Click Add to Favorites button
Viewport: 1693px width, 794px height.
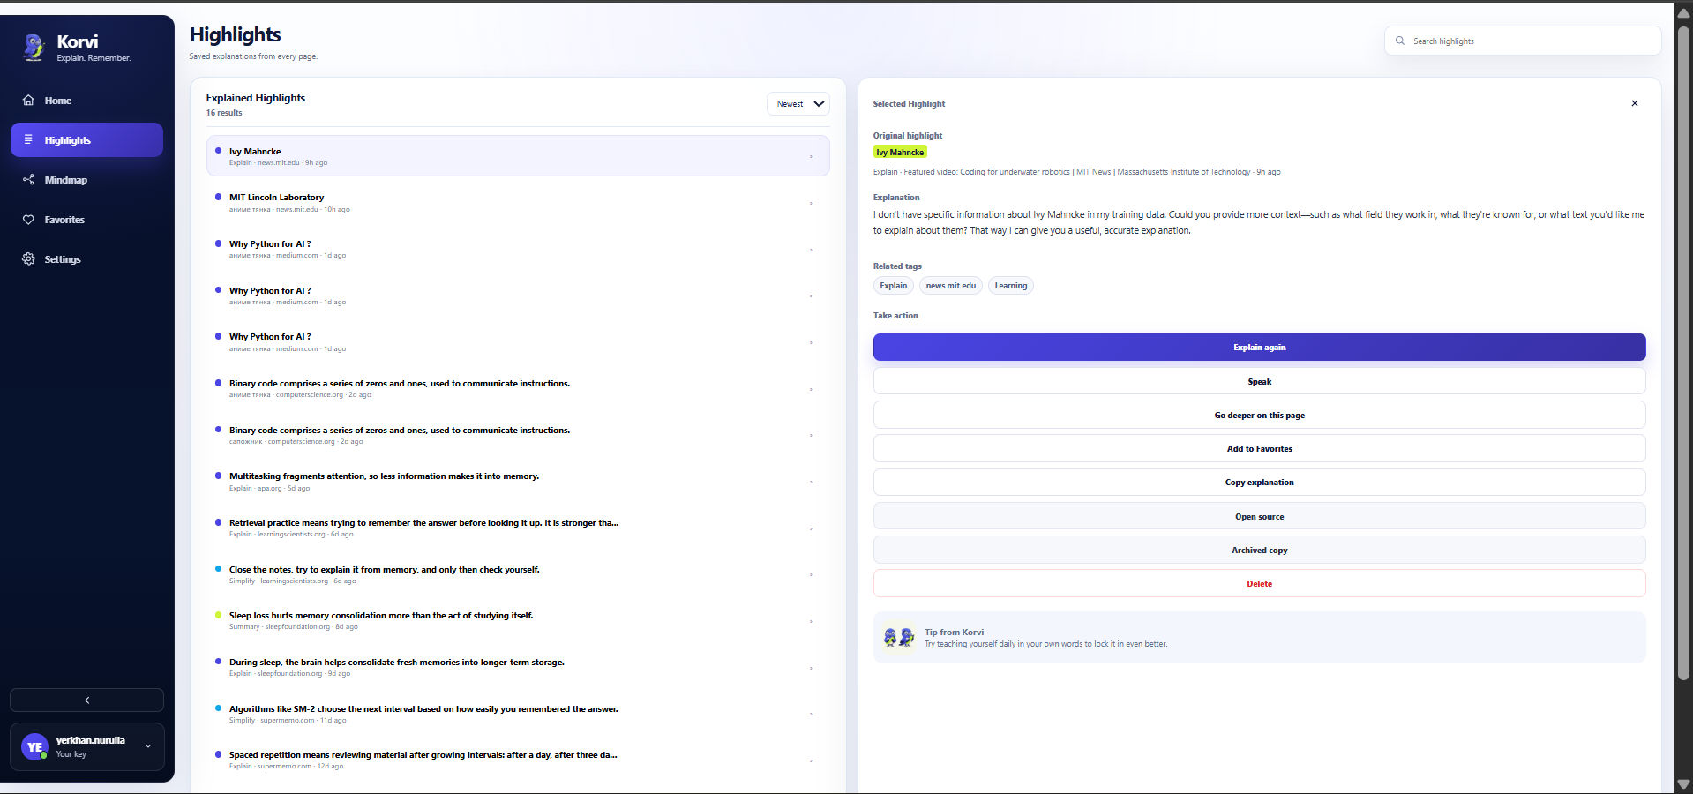click(1259, 448)
